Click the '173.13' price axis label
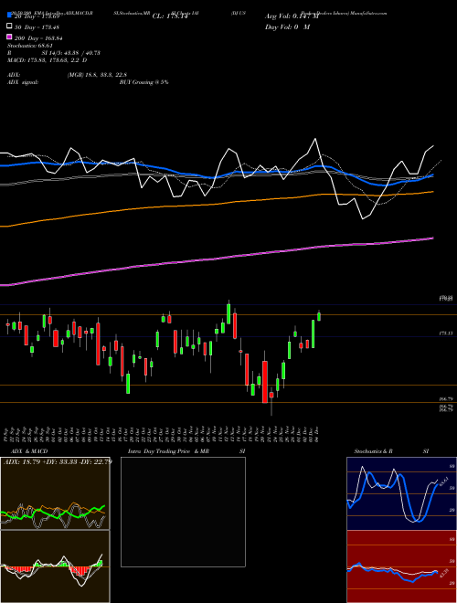 click(x=446, y=333)
